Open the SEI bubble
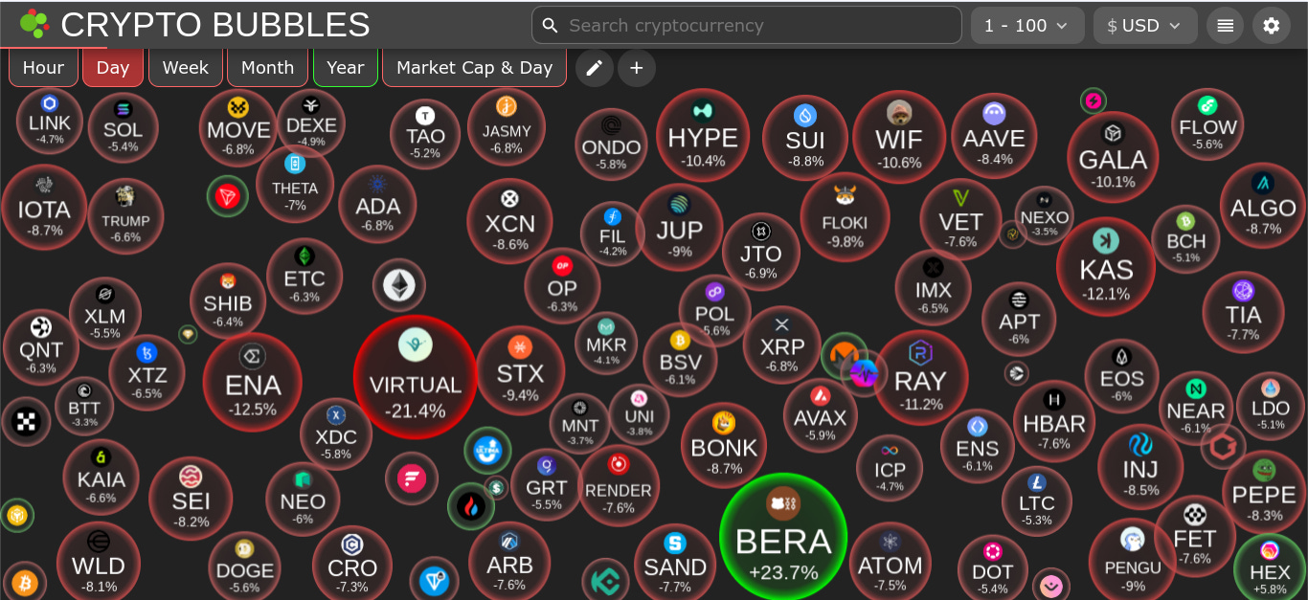The height and width of the screenshot is (600, 1308). [x=191, y=499]
